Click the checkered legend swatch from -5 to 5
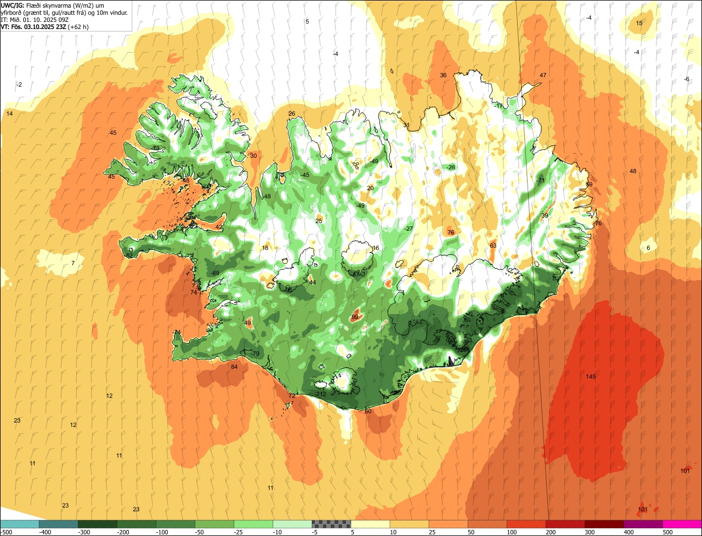This screenshot has width=702, height=536. [331, 524]
